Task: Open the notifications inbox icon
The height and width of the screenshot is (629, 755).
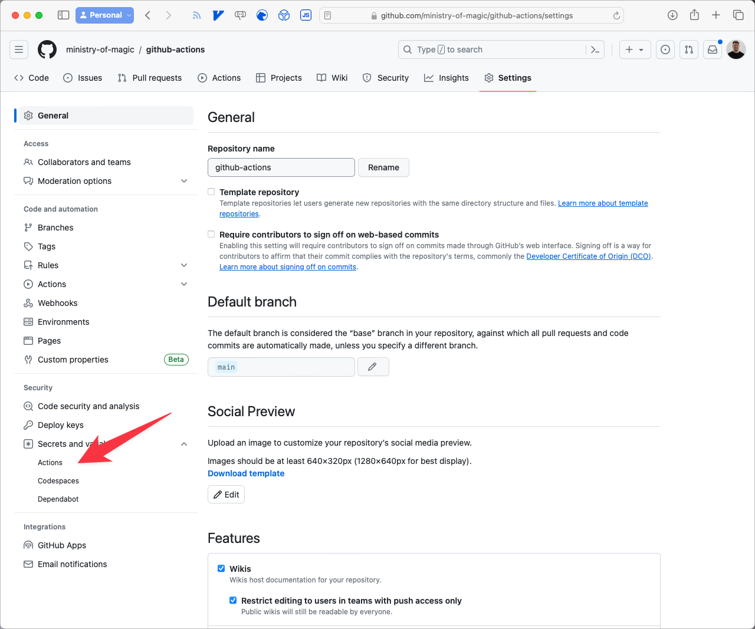Action: point(713,50)
